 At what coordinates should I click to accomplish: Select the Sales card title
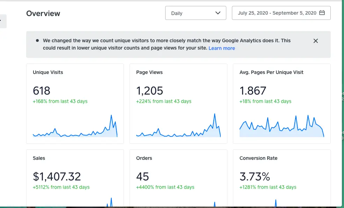coord(39,158)
